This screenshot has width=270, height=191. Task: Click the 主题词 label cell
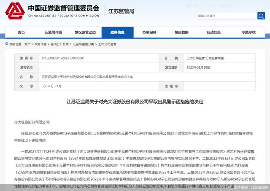point(171,86)
